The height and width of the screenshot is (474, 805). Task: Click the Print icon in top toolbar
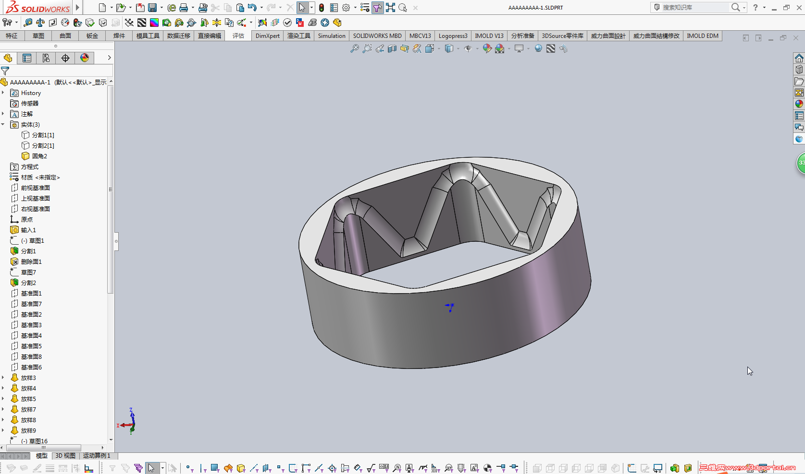183,8
